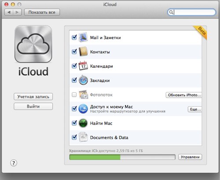
Task: Click the Фотопоток label
Action: 101,95
